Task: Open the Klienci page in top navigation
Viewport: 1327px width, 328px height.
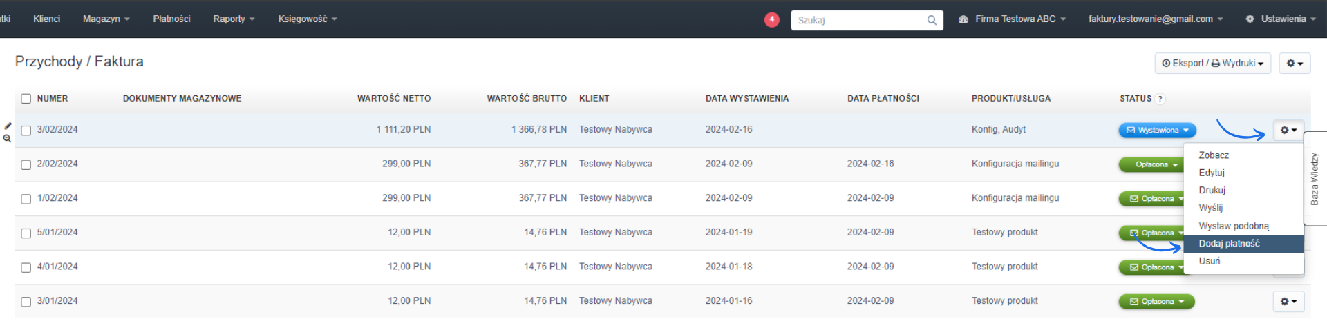Action: click(46, 19)
